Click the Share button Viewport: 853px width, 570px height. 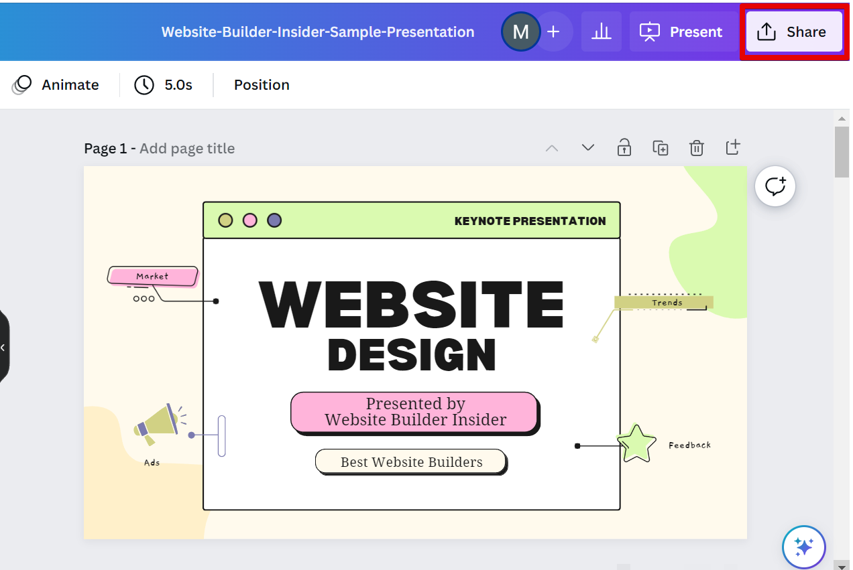click(x=793, y=31)
